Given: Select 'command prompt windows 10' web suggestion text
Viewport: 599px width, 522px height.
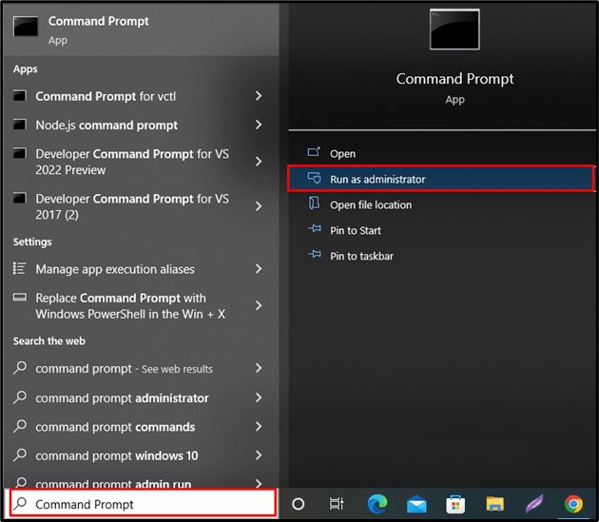Looking at the screenshot, I should pos(117,455).
